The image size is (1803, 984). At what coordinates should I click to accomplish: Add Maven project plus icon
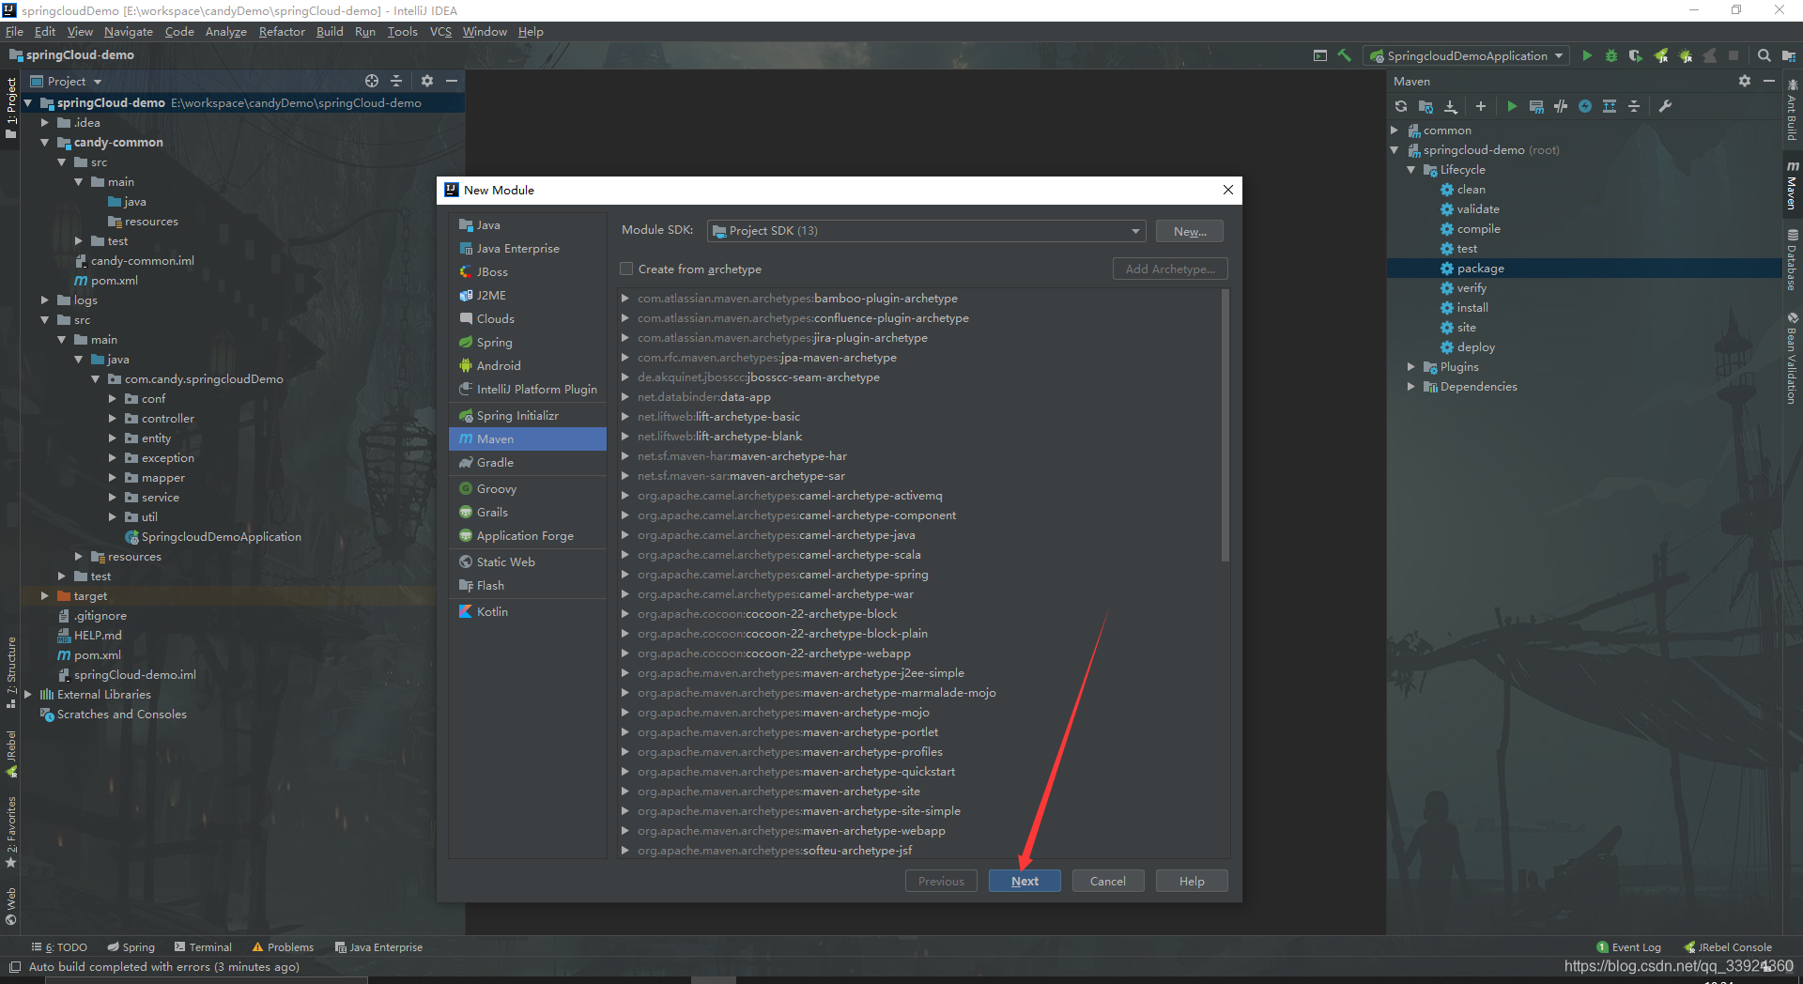pyautogui.click(x=1481, y=106)
